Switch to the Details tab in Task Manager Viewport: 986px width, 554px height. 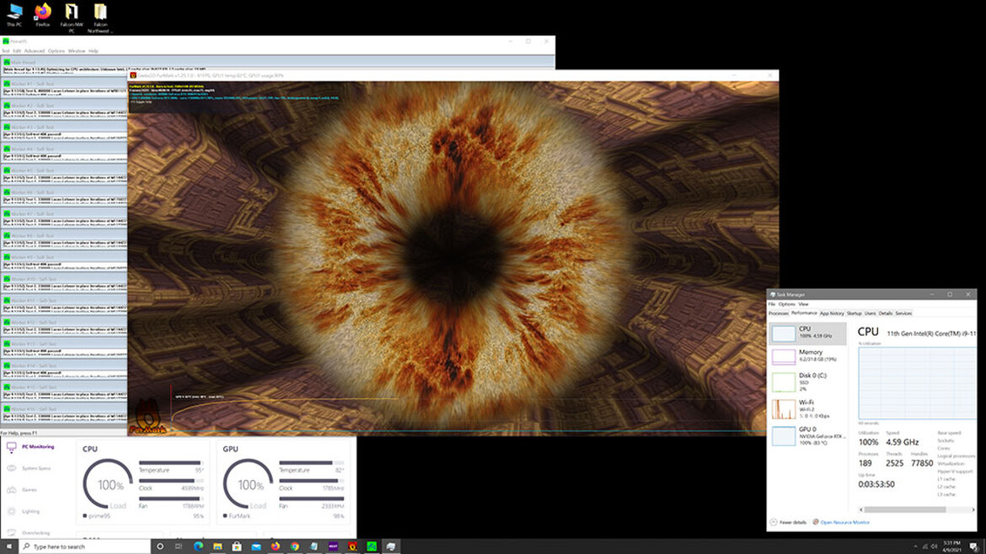click(x=886, y=313)
